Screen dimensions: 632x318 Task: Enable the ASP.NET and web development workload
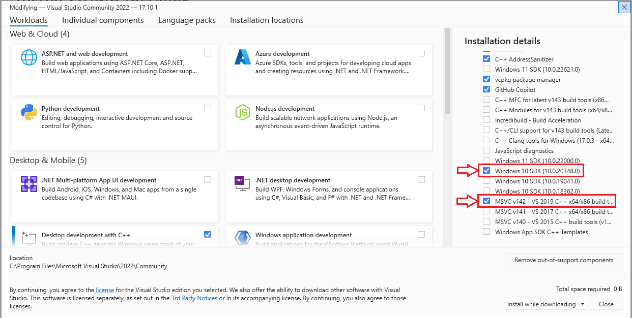208,53
